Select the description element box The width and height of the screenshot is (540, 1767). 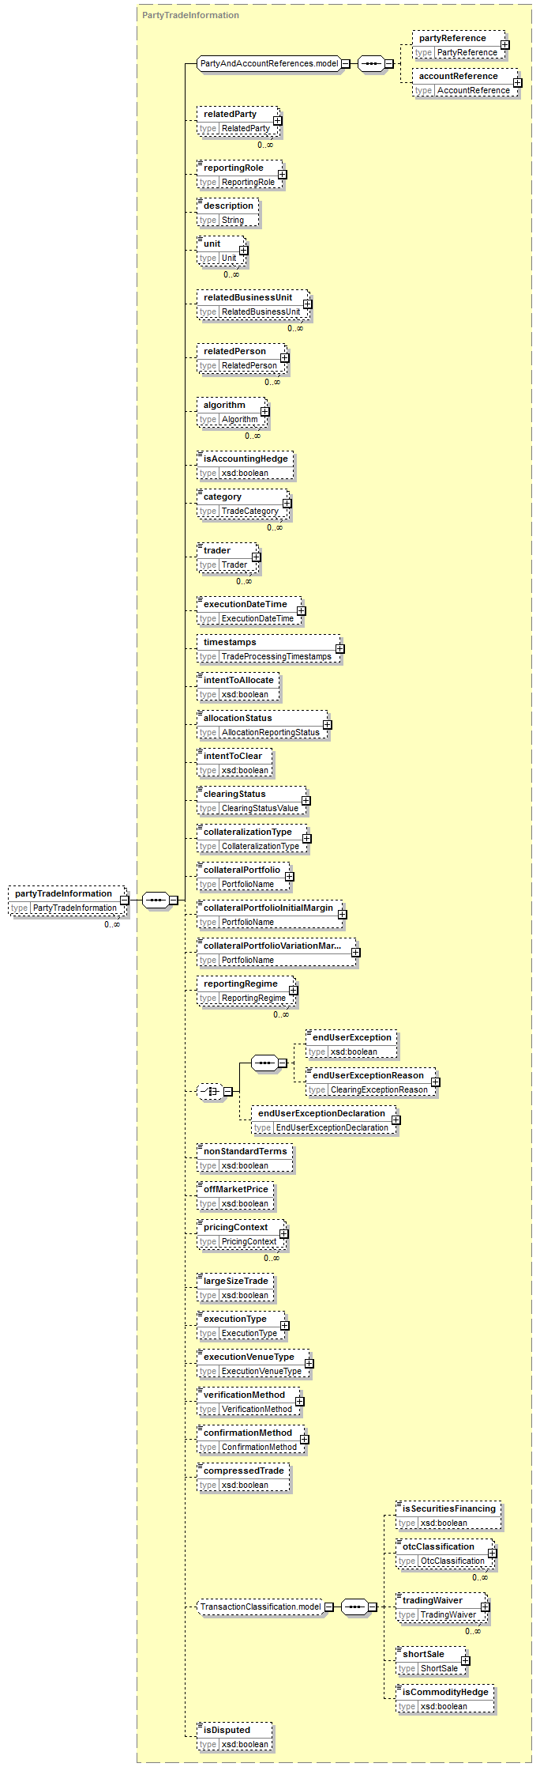click(x=228, y=206)
